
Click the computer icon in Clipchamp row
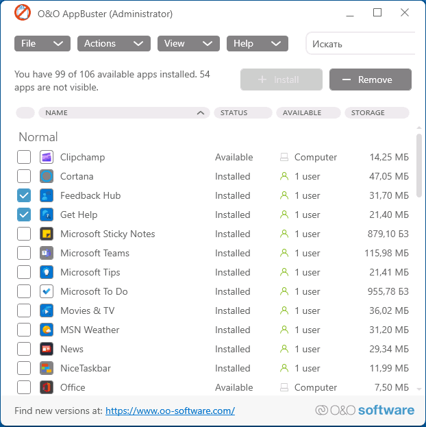pyautogui.click(x=284, y=157)
